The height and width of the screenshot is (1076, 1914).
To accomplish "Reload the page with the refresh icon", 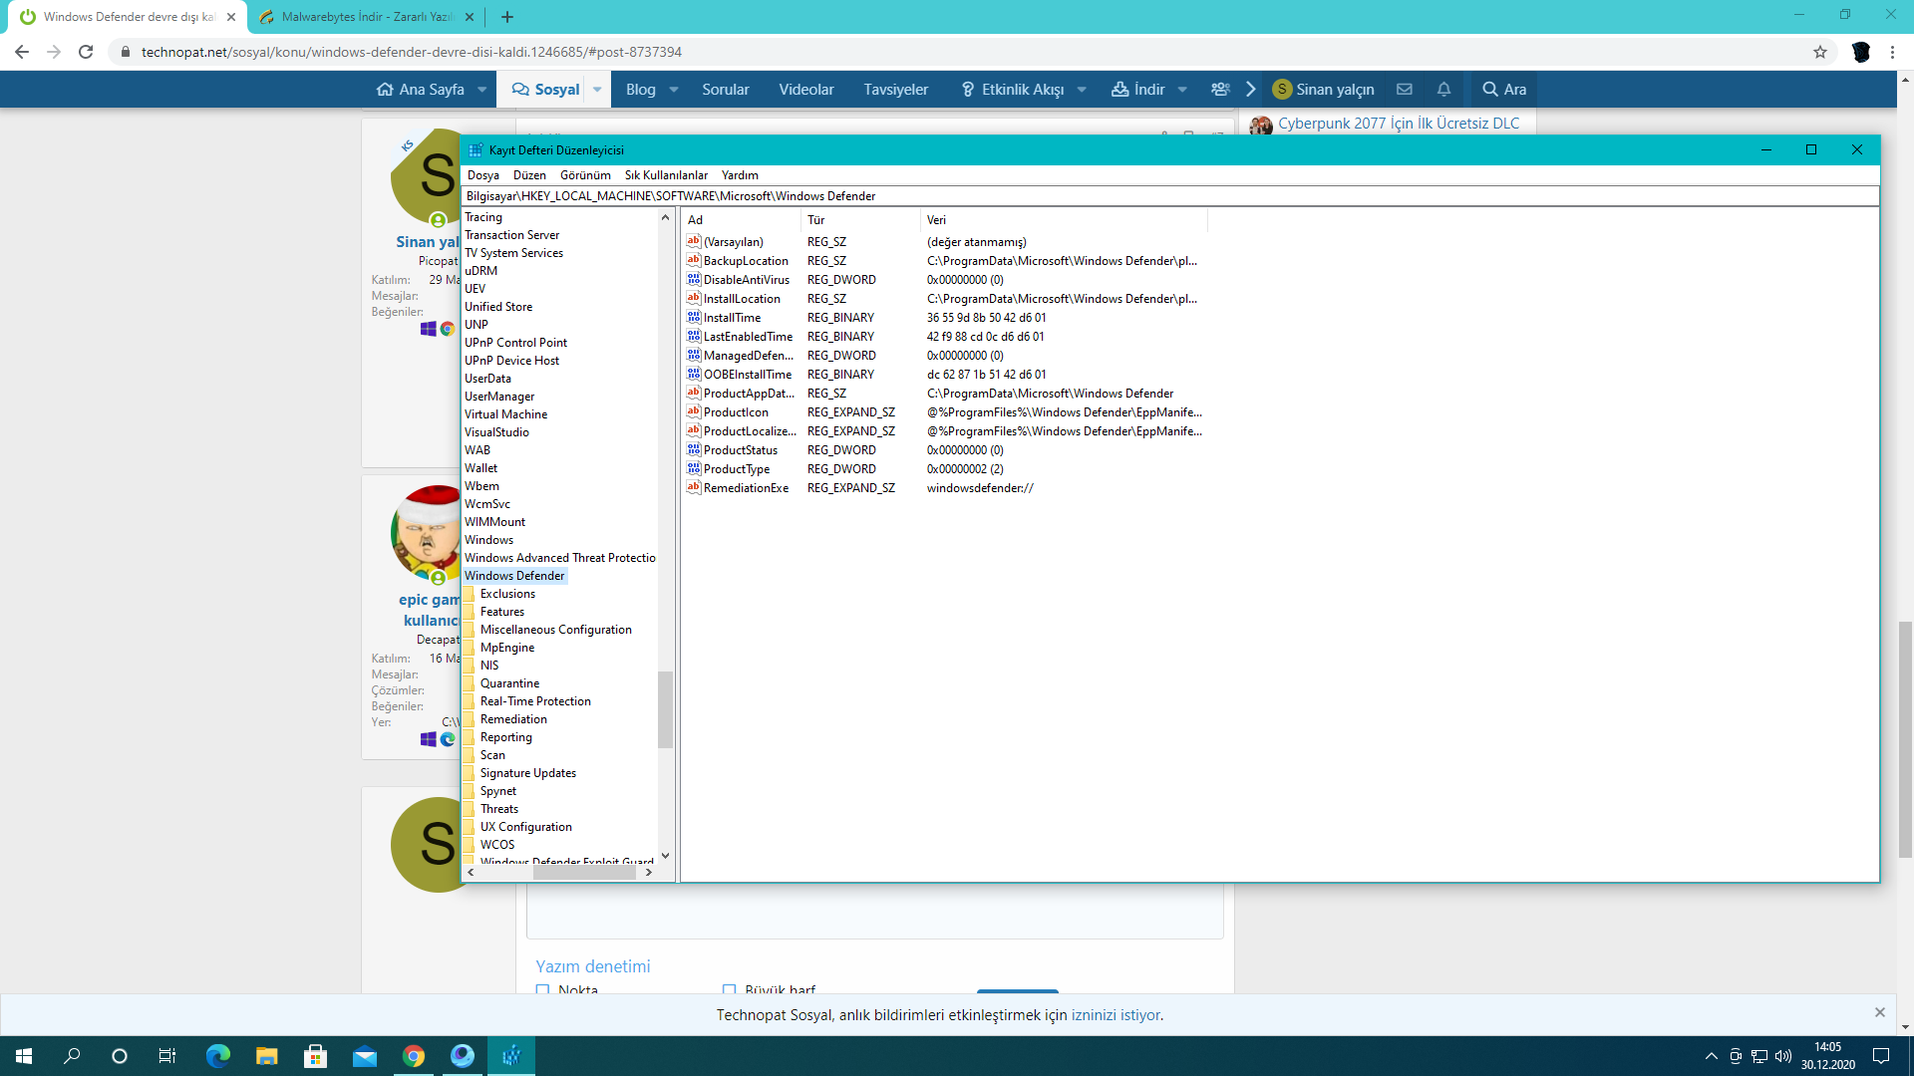I will 86,52.
